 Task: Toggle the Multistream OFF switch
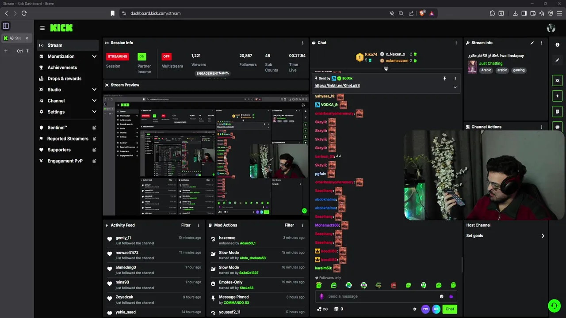point(166,57)
